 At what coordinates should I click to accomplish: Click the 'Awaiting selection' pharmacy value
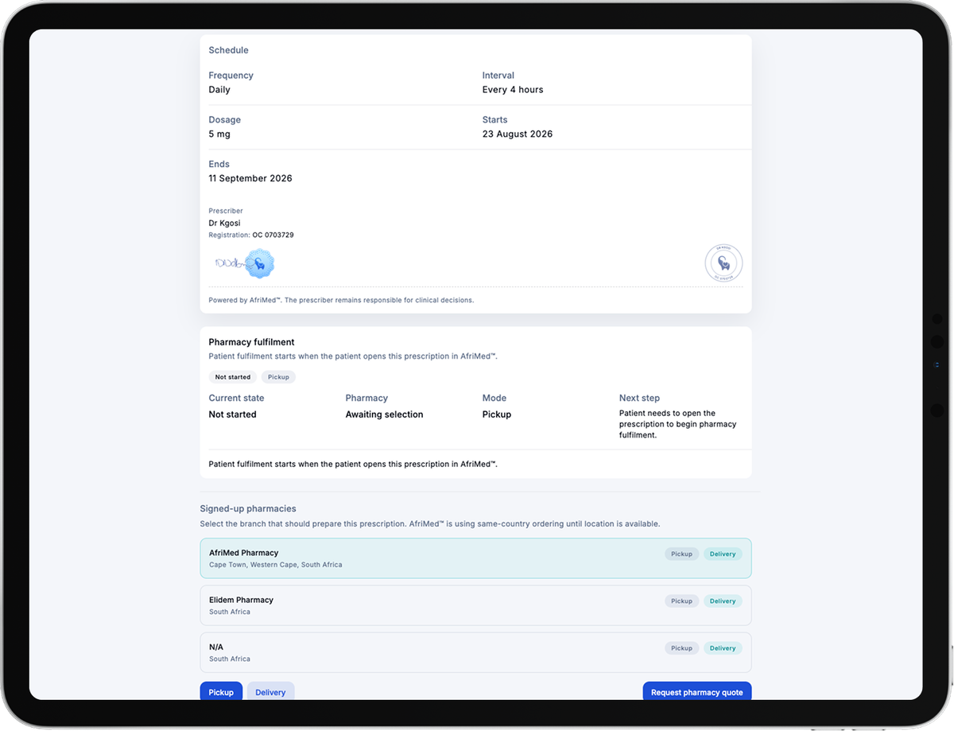384,414
